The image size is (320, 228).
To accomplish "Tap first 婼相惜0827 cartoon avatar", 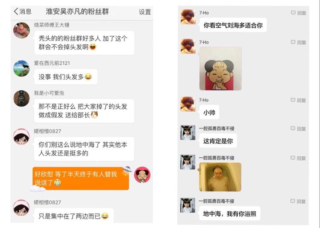I will (x=21, y=136).
